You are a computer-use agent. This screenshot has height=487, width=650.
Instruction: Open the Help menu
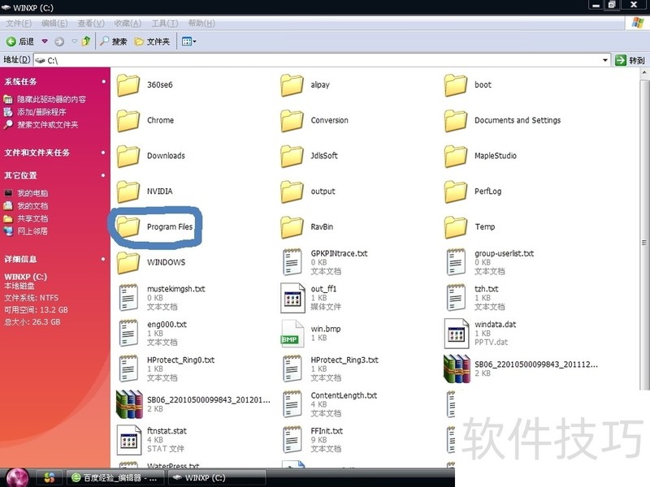tap(201, 24)
